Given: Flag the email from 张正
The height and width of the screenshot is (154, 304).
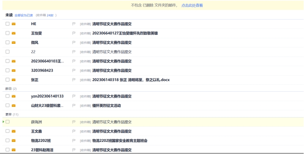Looking at the screenshot, I should point(74,80).
